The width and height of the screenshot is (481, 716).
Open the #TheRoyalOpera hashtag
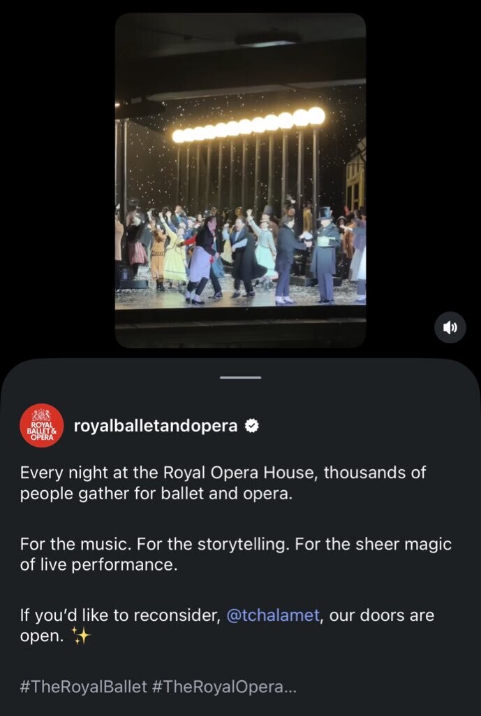point(216,687)
